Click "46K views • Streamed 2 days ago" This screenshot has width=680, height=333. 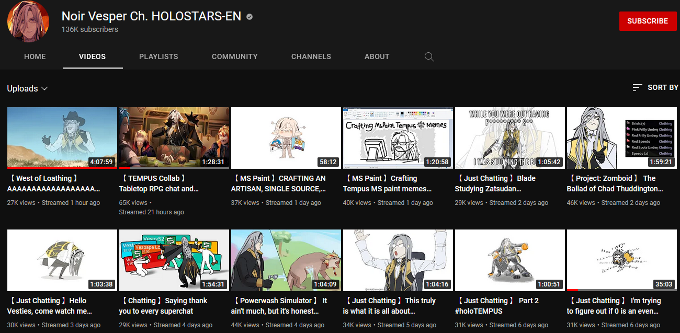[x=614, y=203]
